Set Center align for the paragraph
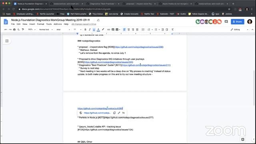The width and height of the screenshot is (256, 144). pos(129,30)
